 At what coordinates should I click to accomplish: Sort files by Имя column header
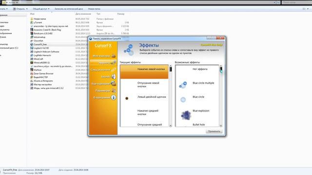[x=32, y=14]
